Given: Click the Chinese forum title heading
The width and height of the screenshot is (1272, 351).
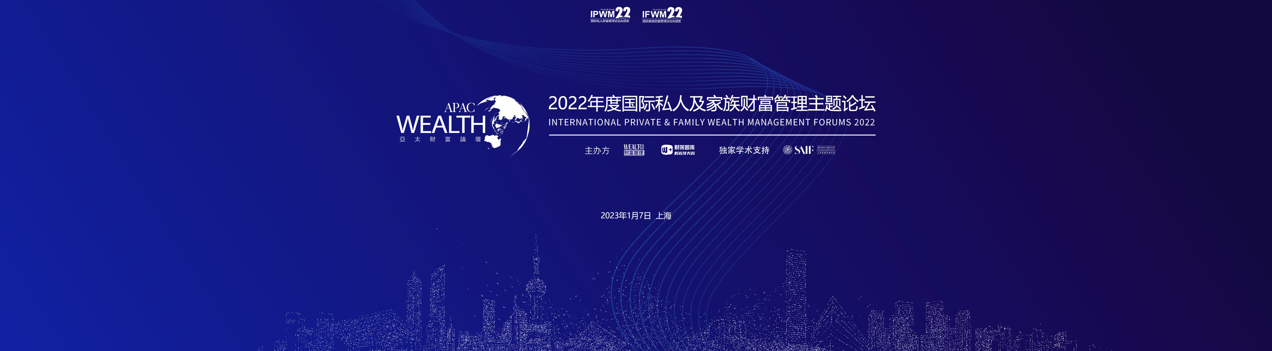Looking at the screenshot, I should point(711,104).
